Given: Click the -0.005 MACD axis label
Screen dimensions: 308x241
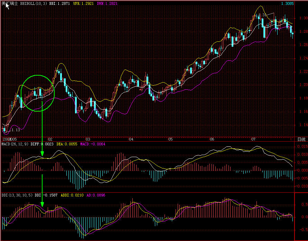Looking at the screenshot, I should [301, 178].
